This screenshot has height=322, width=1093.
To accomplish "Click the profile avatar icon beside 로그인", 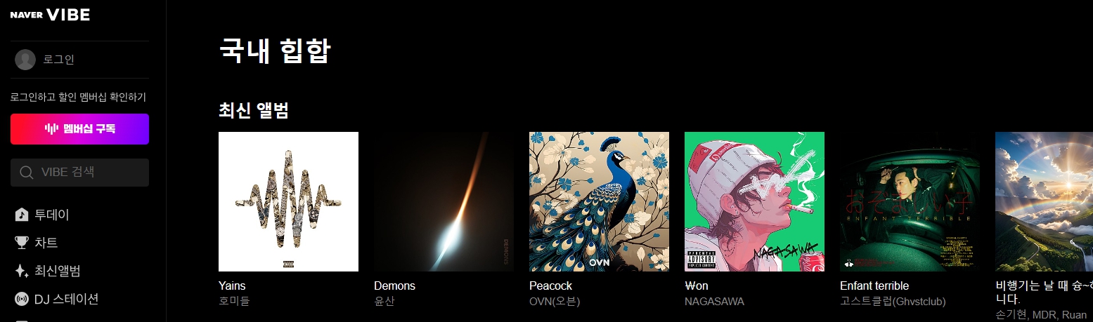I will click(25, 60).
